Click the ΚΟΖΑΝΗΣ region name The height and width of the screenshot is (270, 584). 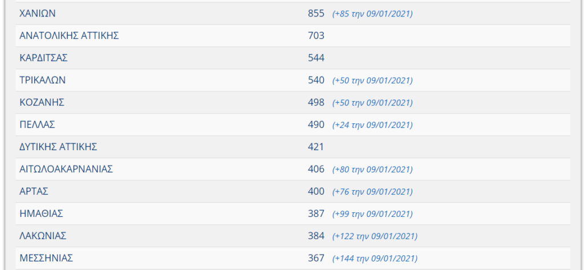click(x=42, y=102)
